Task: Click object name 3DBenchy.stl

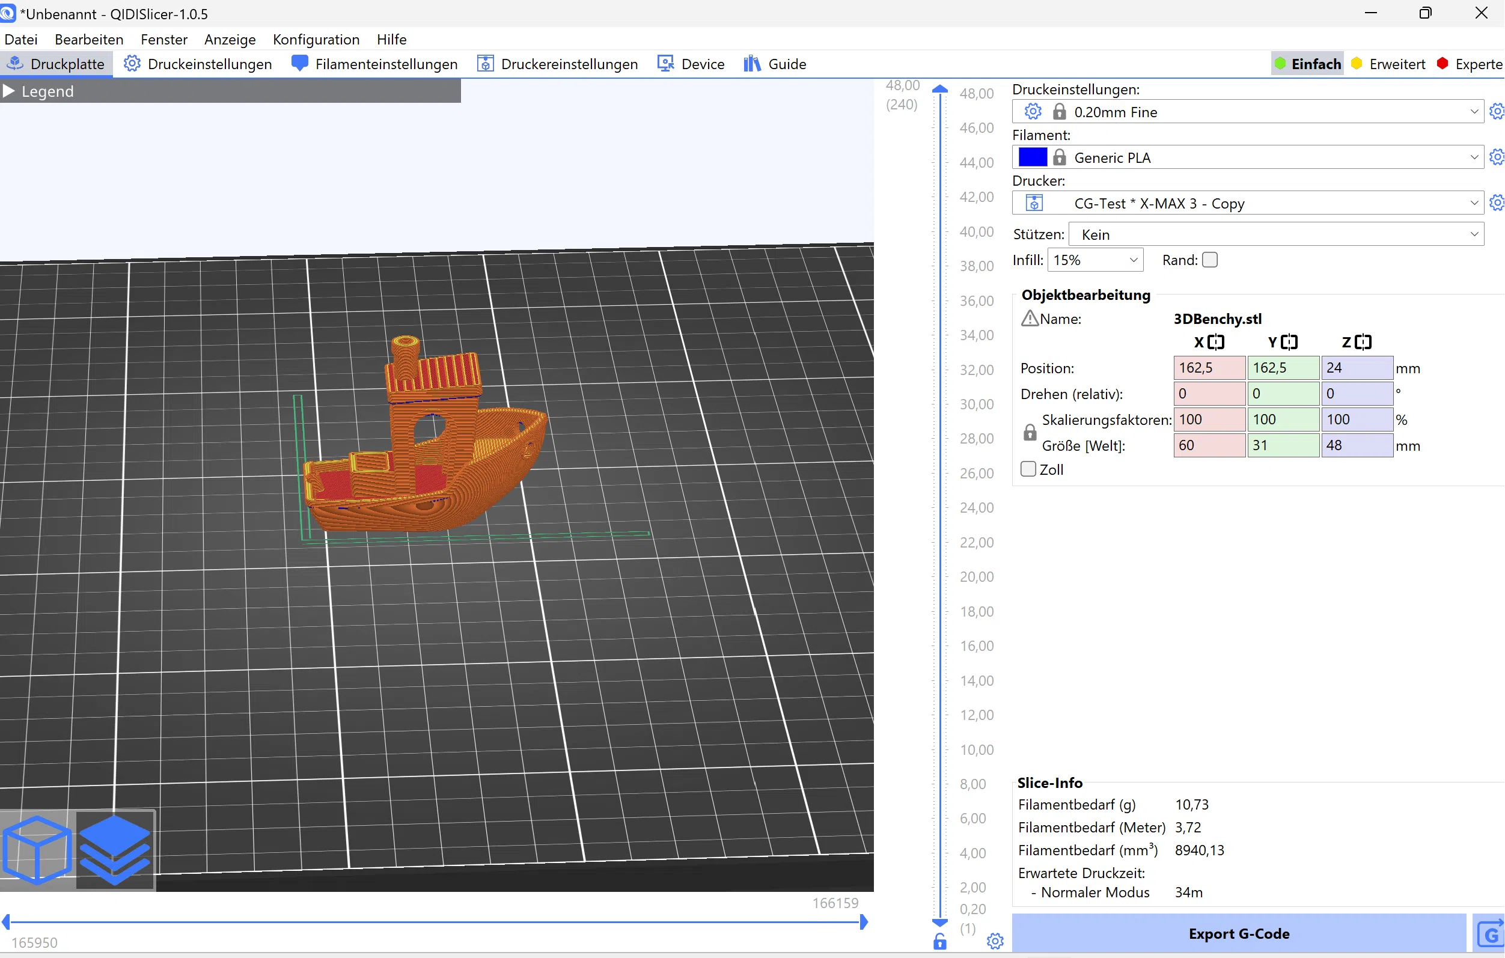Action: 1218,319
